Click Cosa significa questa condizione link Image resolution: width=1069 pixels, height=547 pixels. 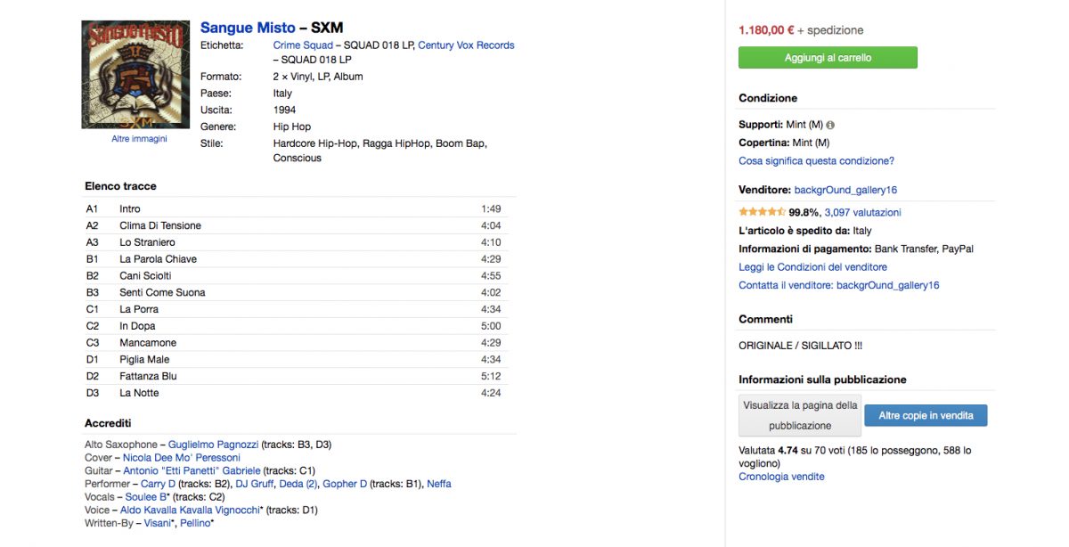[816, 161]
